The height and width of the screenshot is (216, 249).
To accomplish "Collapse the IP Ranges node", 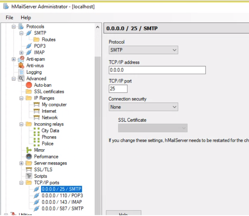I will click(21, 98).
